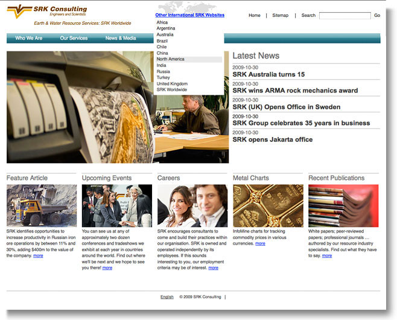Click the Recent Publications magazines image
The image size is (397, 320).
343,205
